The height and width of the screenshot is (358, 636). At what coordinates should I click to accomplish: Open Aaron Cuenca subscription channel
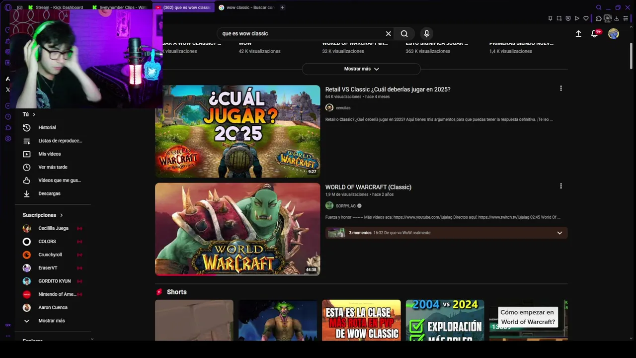[x=53, y=307]
